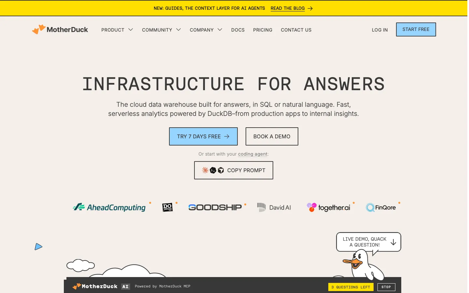Image resolution: width=469 pixels, height=293 pixels.
Task: Click the FinQore customer logo
Action: [380, 207]
